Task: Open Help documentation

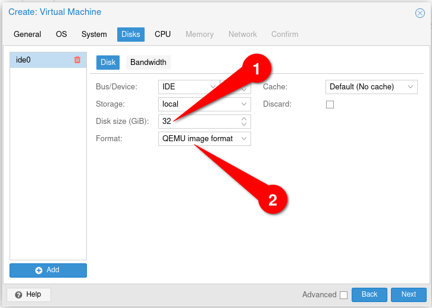Action: (x=29, y=294)
